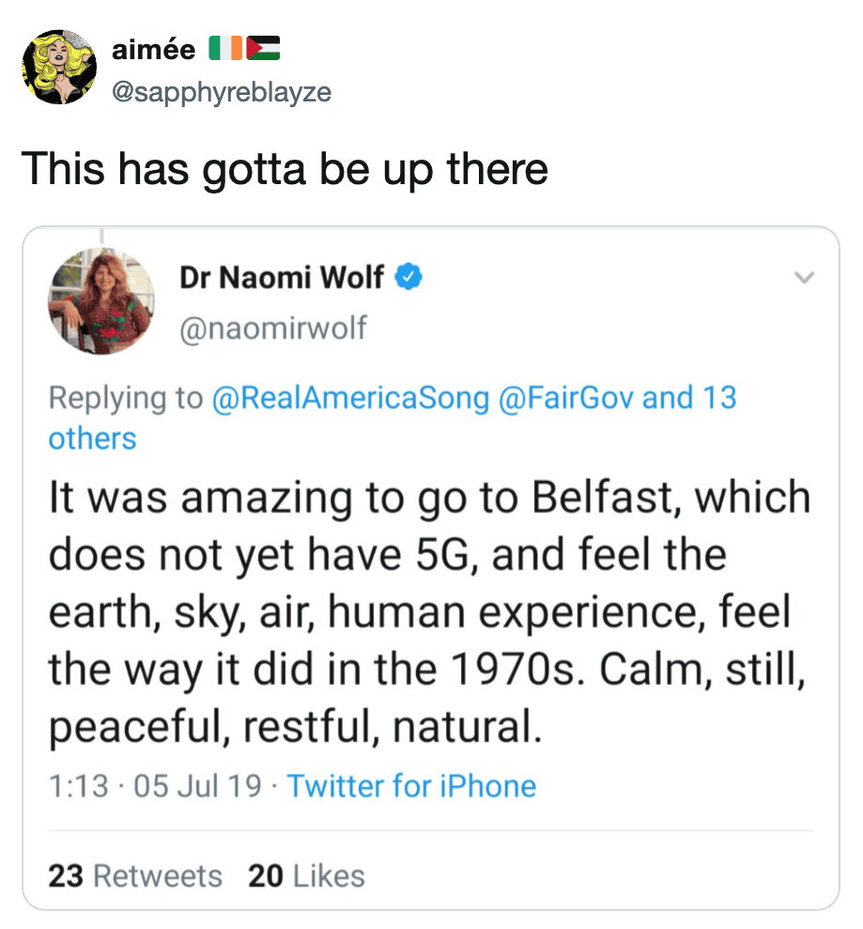Viewport: 863px width, 929px height.
Task: Click the @naomirwolf handle
Action: pyautogui.click(x=272, y=328)
